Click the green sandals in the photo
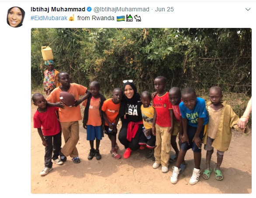Viewport: 256px width, 198px height. (213, 174)
